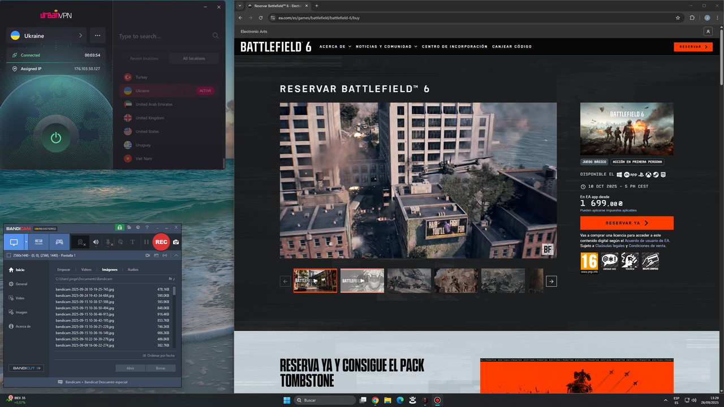Select Bandicam game recording mode
The image size is (724, 407).
pyautogui.click(x=59, y=242)
